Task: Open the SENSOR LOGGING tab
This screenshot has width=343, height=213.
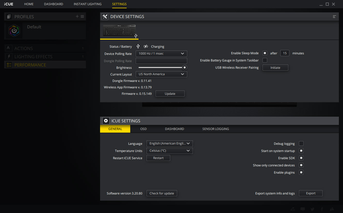Action: 216,129
